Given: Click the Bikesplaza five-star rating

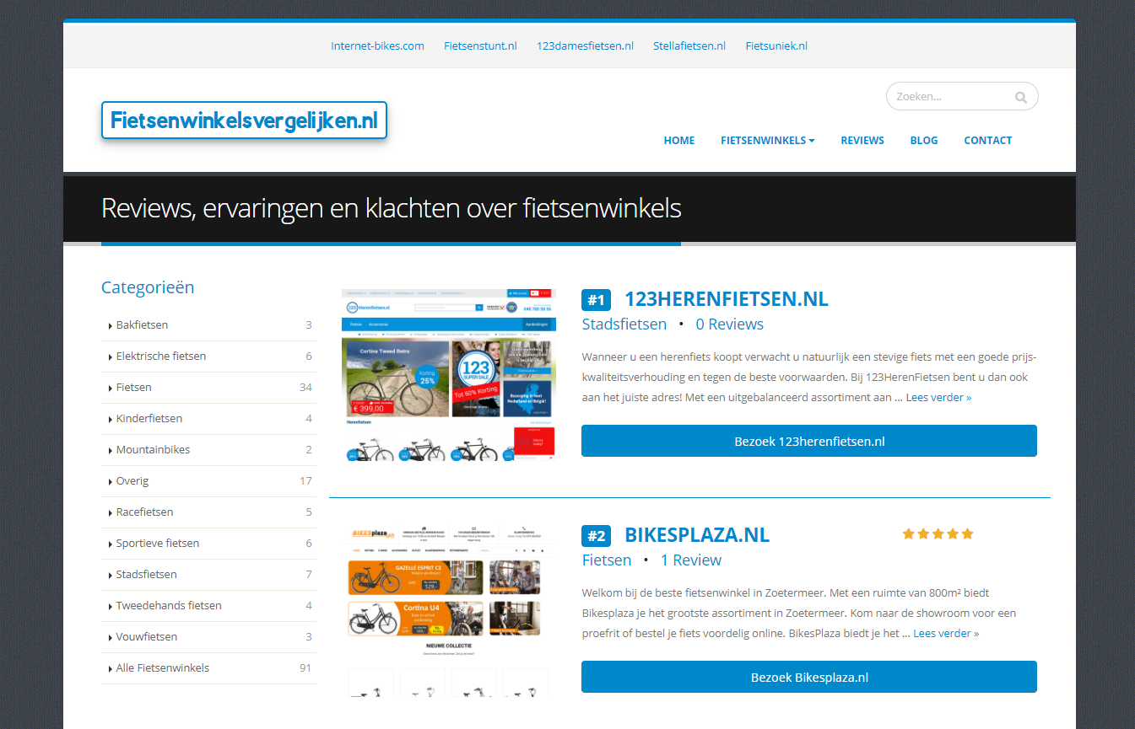Looking at the screenshot, I should coord(938,533).
